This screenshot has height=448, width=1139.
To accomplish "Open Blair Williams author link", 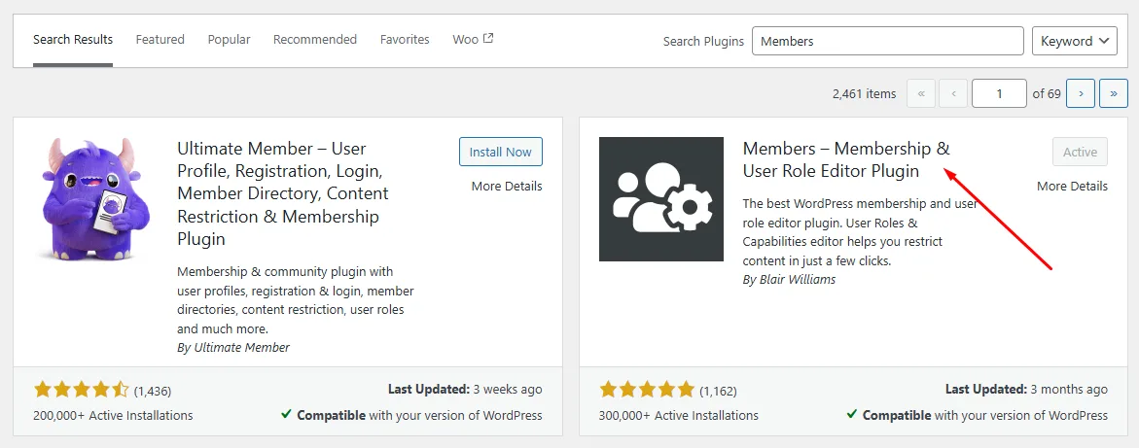I will 798,280.
